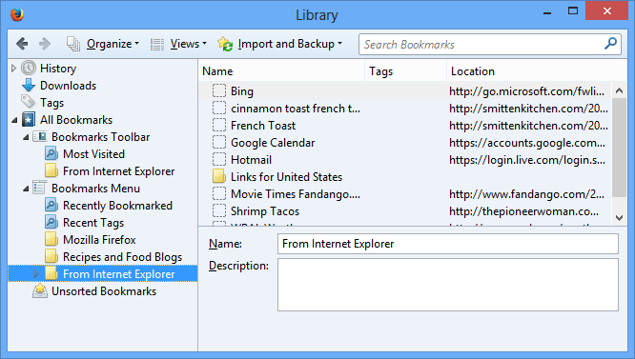Sort by the Location column header
The width and height of the screenshot is (635, 359).
click(x=537, y=71)
